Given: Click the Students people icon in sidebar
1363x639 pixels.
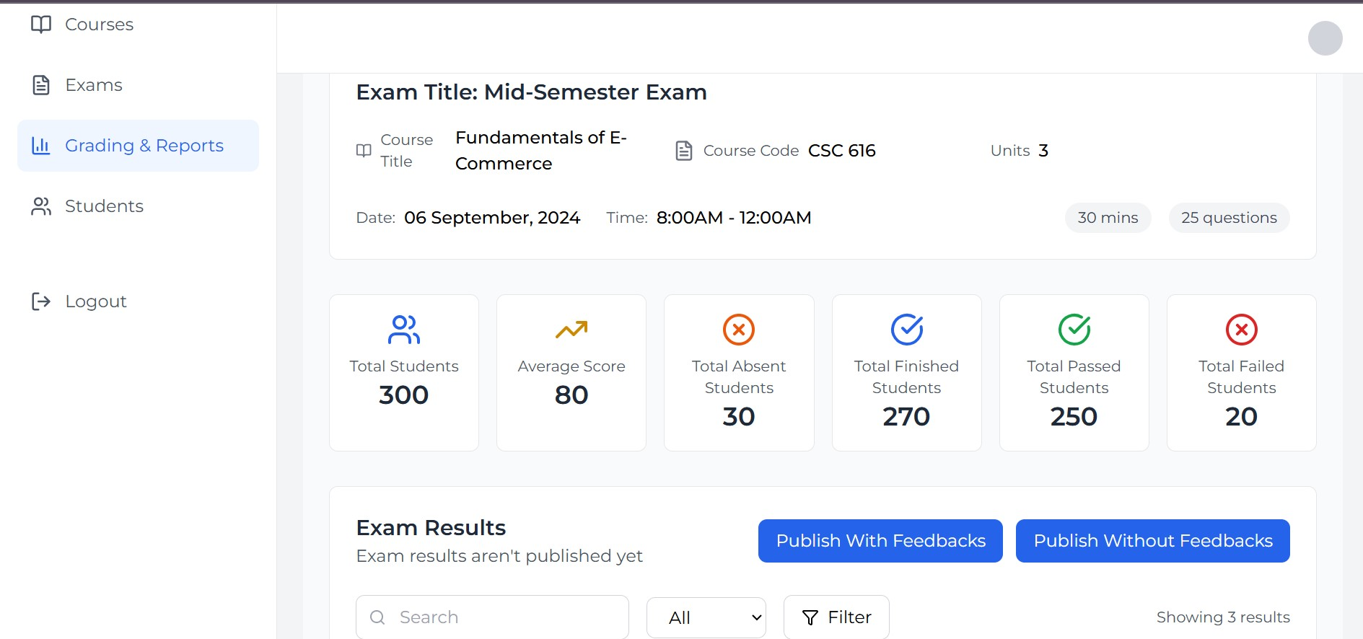Looking at the screenshot, I should [x=41, y=206].
